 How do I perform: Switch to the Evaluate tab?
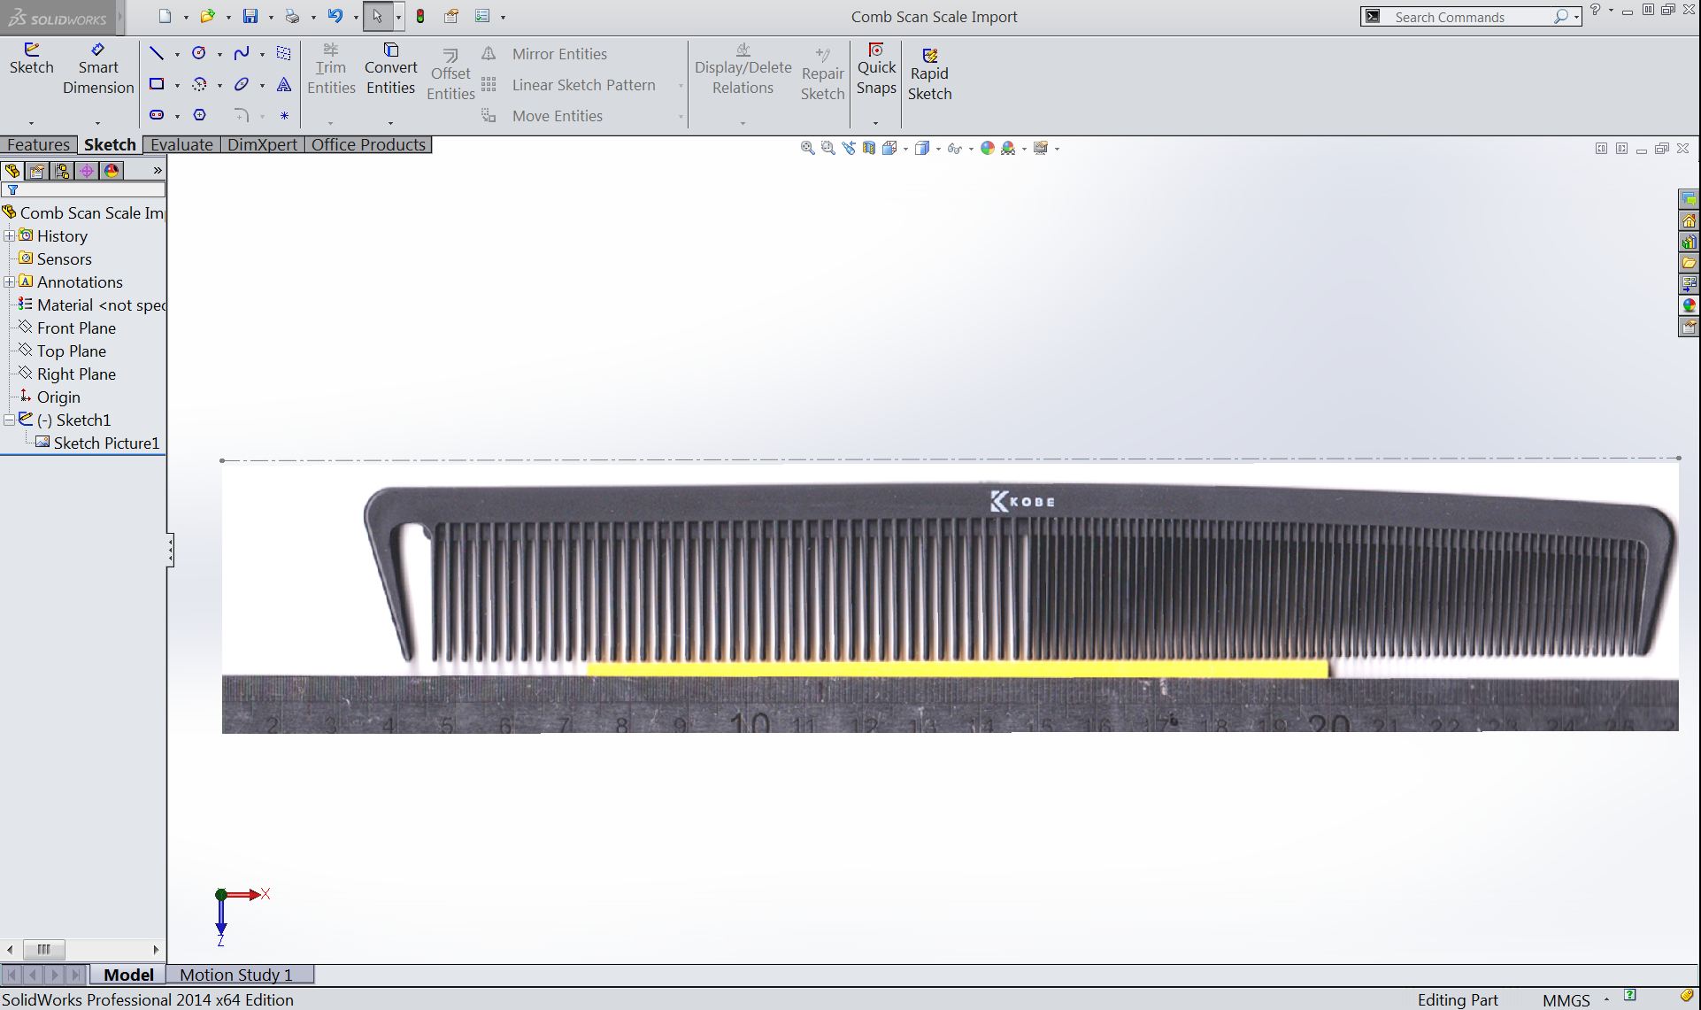[x=181, y=144]
